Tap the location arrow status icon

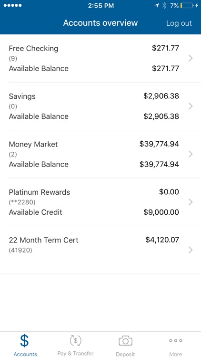tap(157, 5)
